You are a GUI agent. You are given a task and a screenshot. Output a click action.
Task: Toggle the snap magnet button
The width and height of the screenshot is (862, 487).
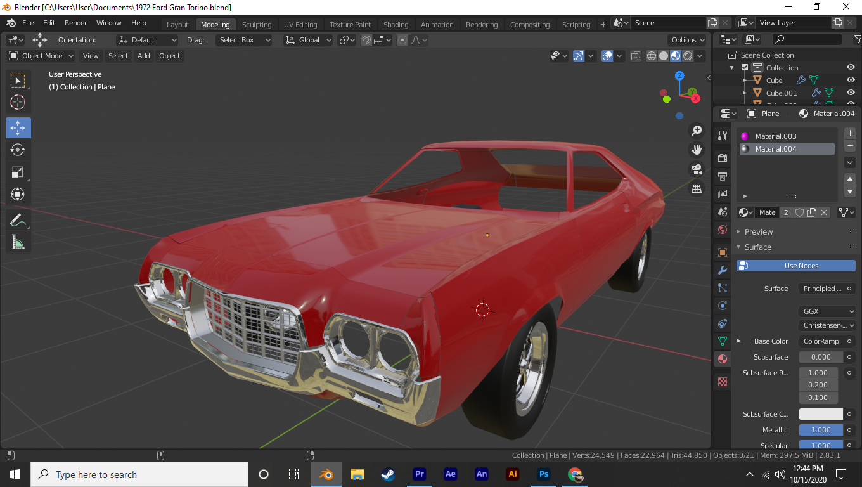[366, 40]
